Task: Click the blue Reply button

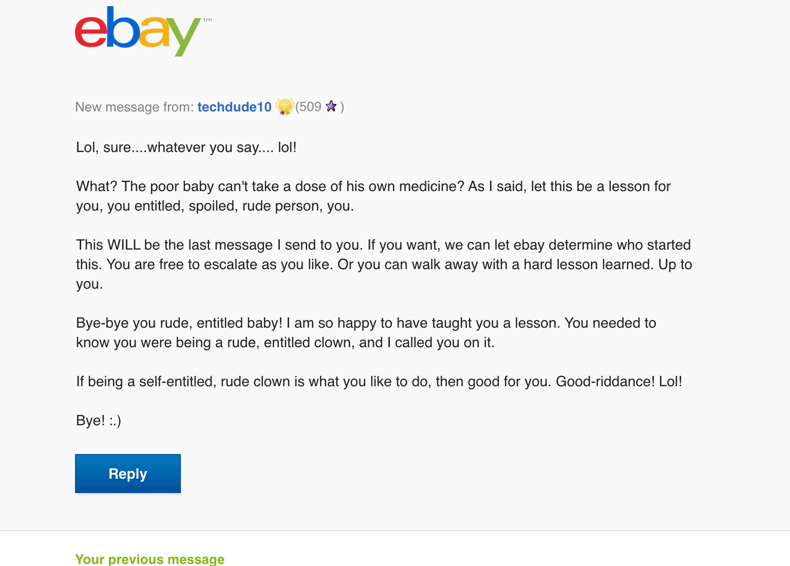Action: click(128, 474)
